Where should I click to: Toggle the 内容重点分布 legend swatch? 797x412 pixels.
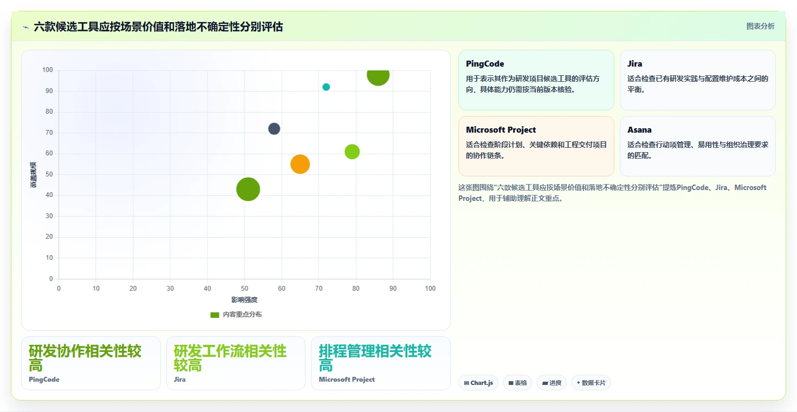[x=215, y=315]
